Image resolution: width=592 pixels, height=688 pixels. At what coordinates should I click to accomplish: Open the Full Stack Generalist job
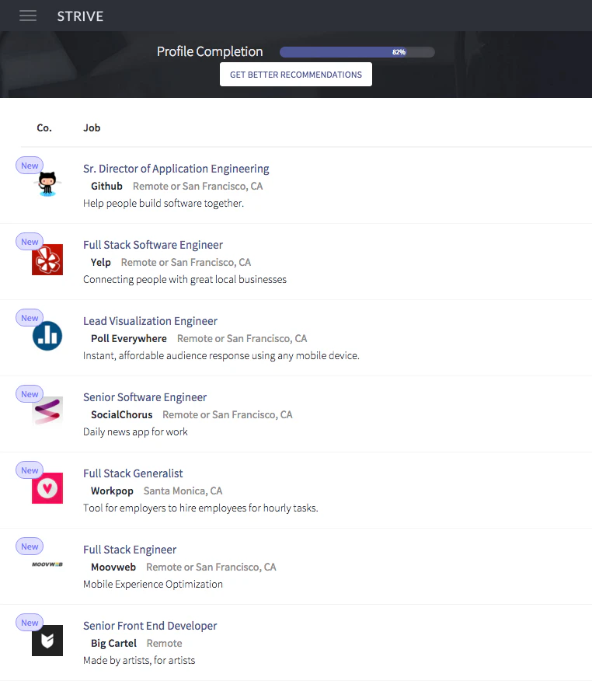(x=134, y=473)
